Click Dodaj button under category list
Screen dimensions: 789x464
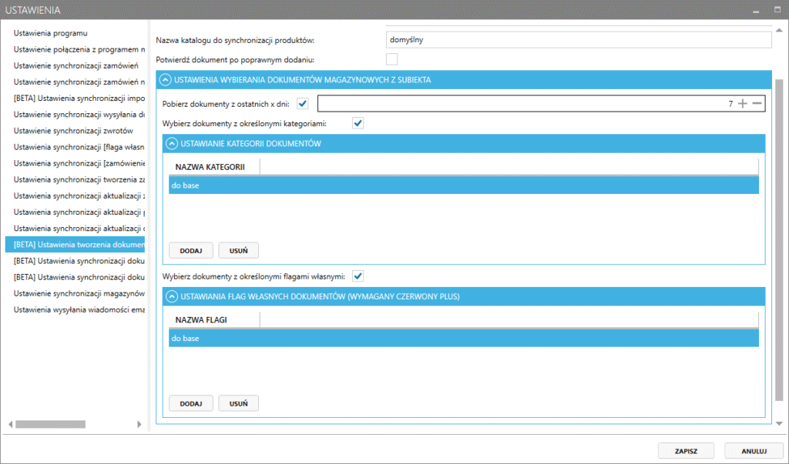190,250
